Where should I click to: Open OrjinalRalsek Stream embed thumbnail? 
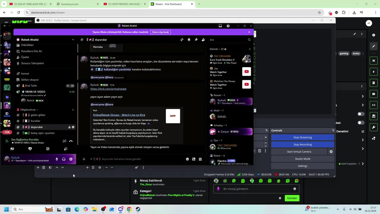[x=173, y=116]
